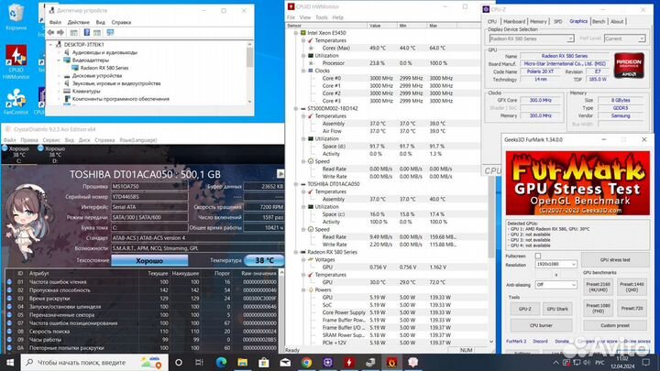The width and height of the screenshot is (660, 371).
Task: Open File Explorer from taskbar
Action: (x=242, y=362)
